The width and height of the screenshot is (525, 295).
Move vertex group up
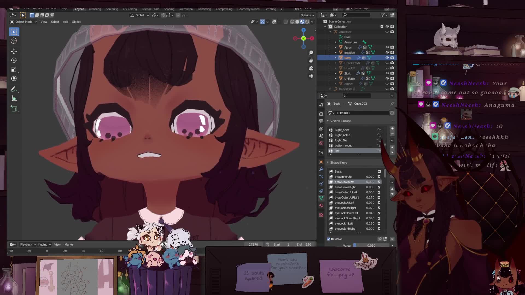[392, 147]
